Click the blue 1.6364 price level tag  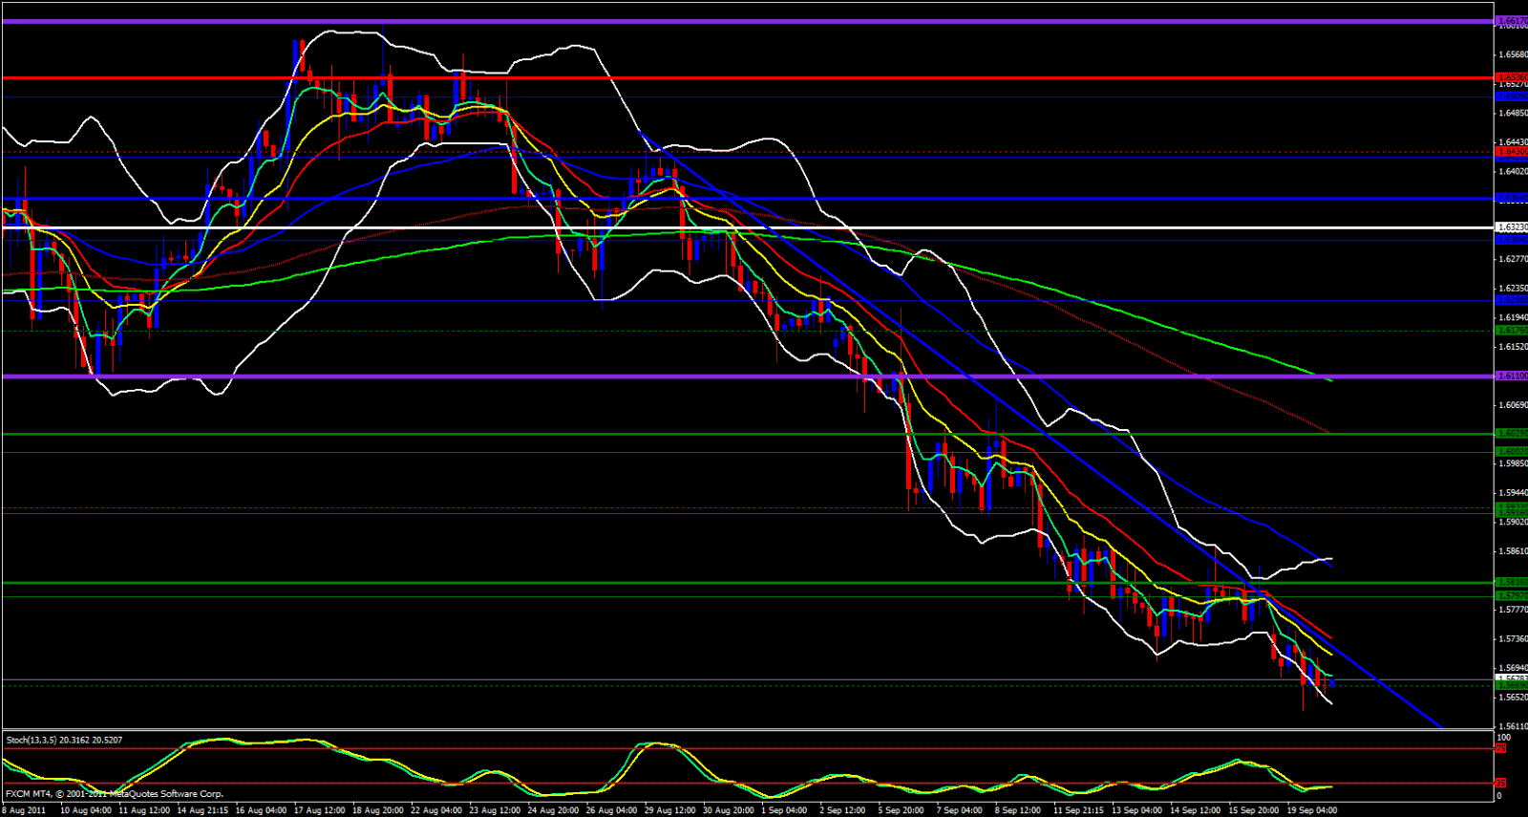tap(1511, 199)
